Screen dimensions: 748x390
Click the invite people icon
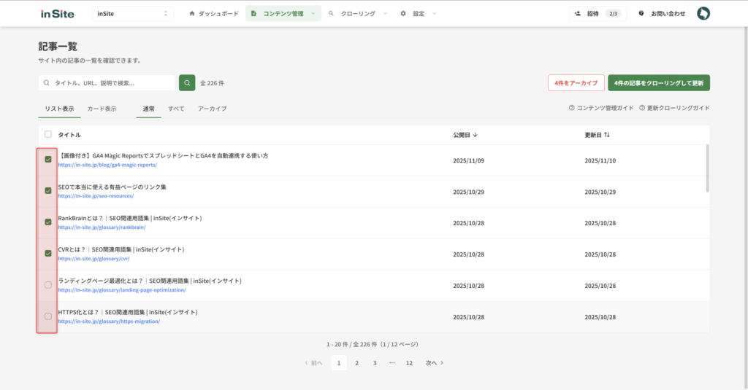[x=578, y=14]
